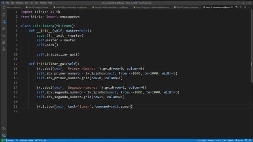Split the editor to the right

[x=245, y=7]
